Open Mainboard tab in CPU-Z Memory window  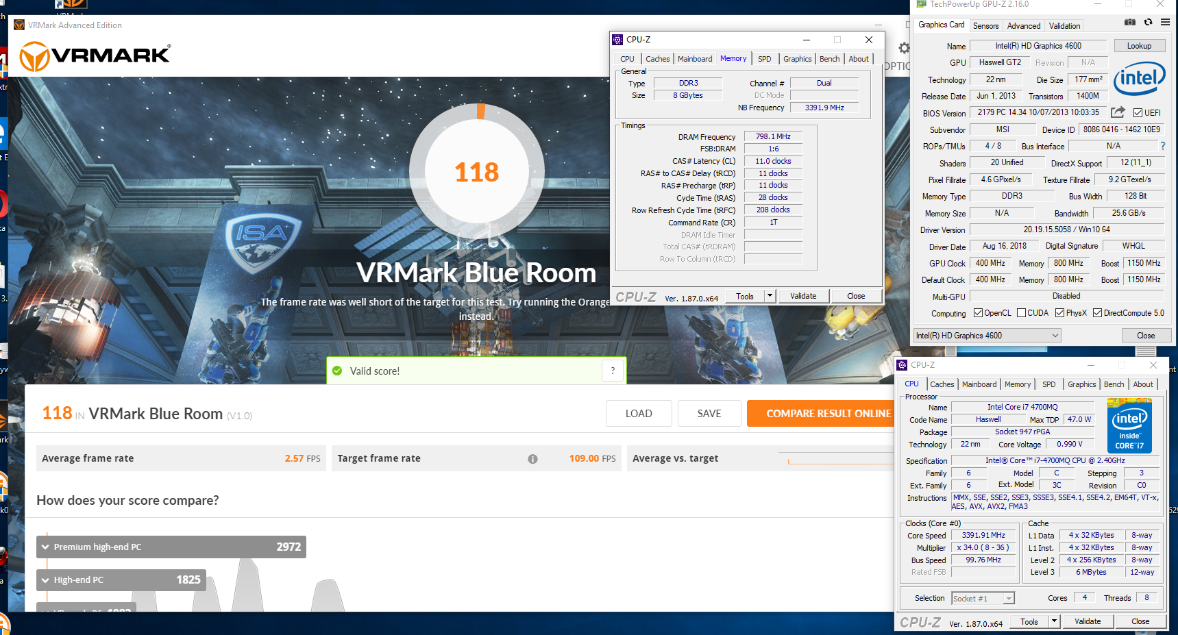pos(695,59)
